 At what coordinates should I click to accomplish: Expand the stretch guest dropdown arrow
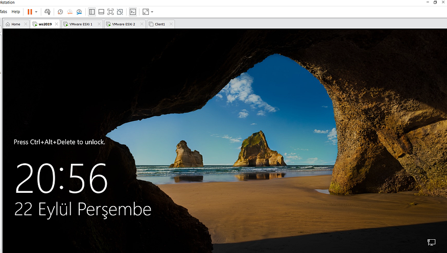152,12
